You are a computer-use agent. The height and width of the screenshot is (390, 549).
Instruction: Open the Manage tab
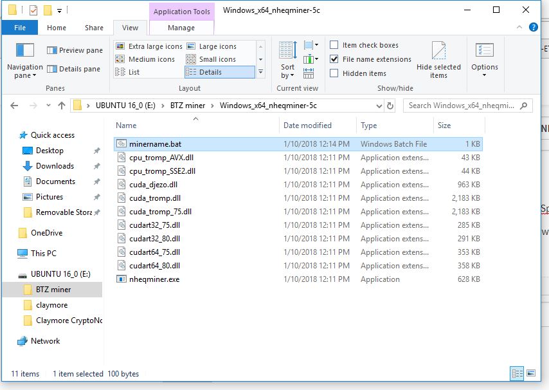(181, 28)
